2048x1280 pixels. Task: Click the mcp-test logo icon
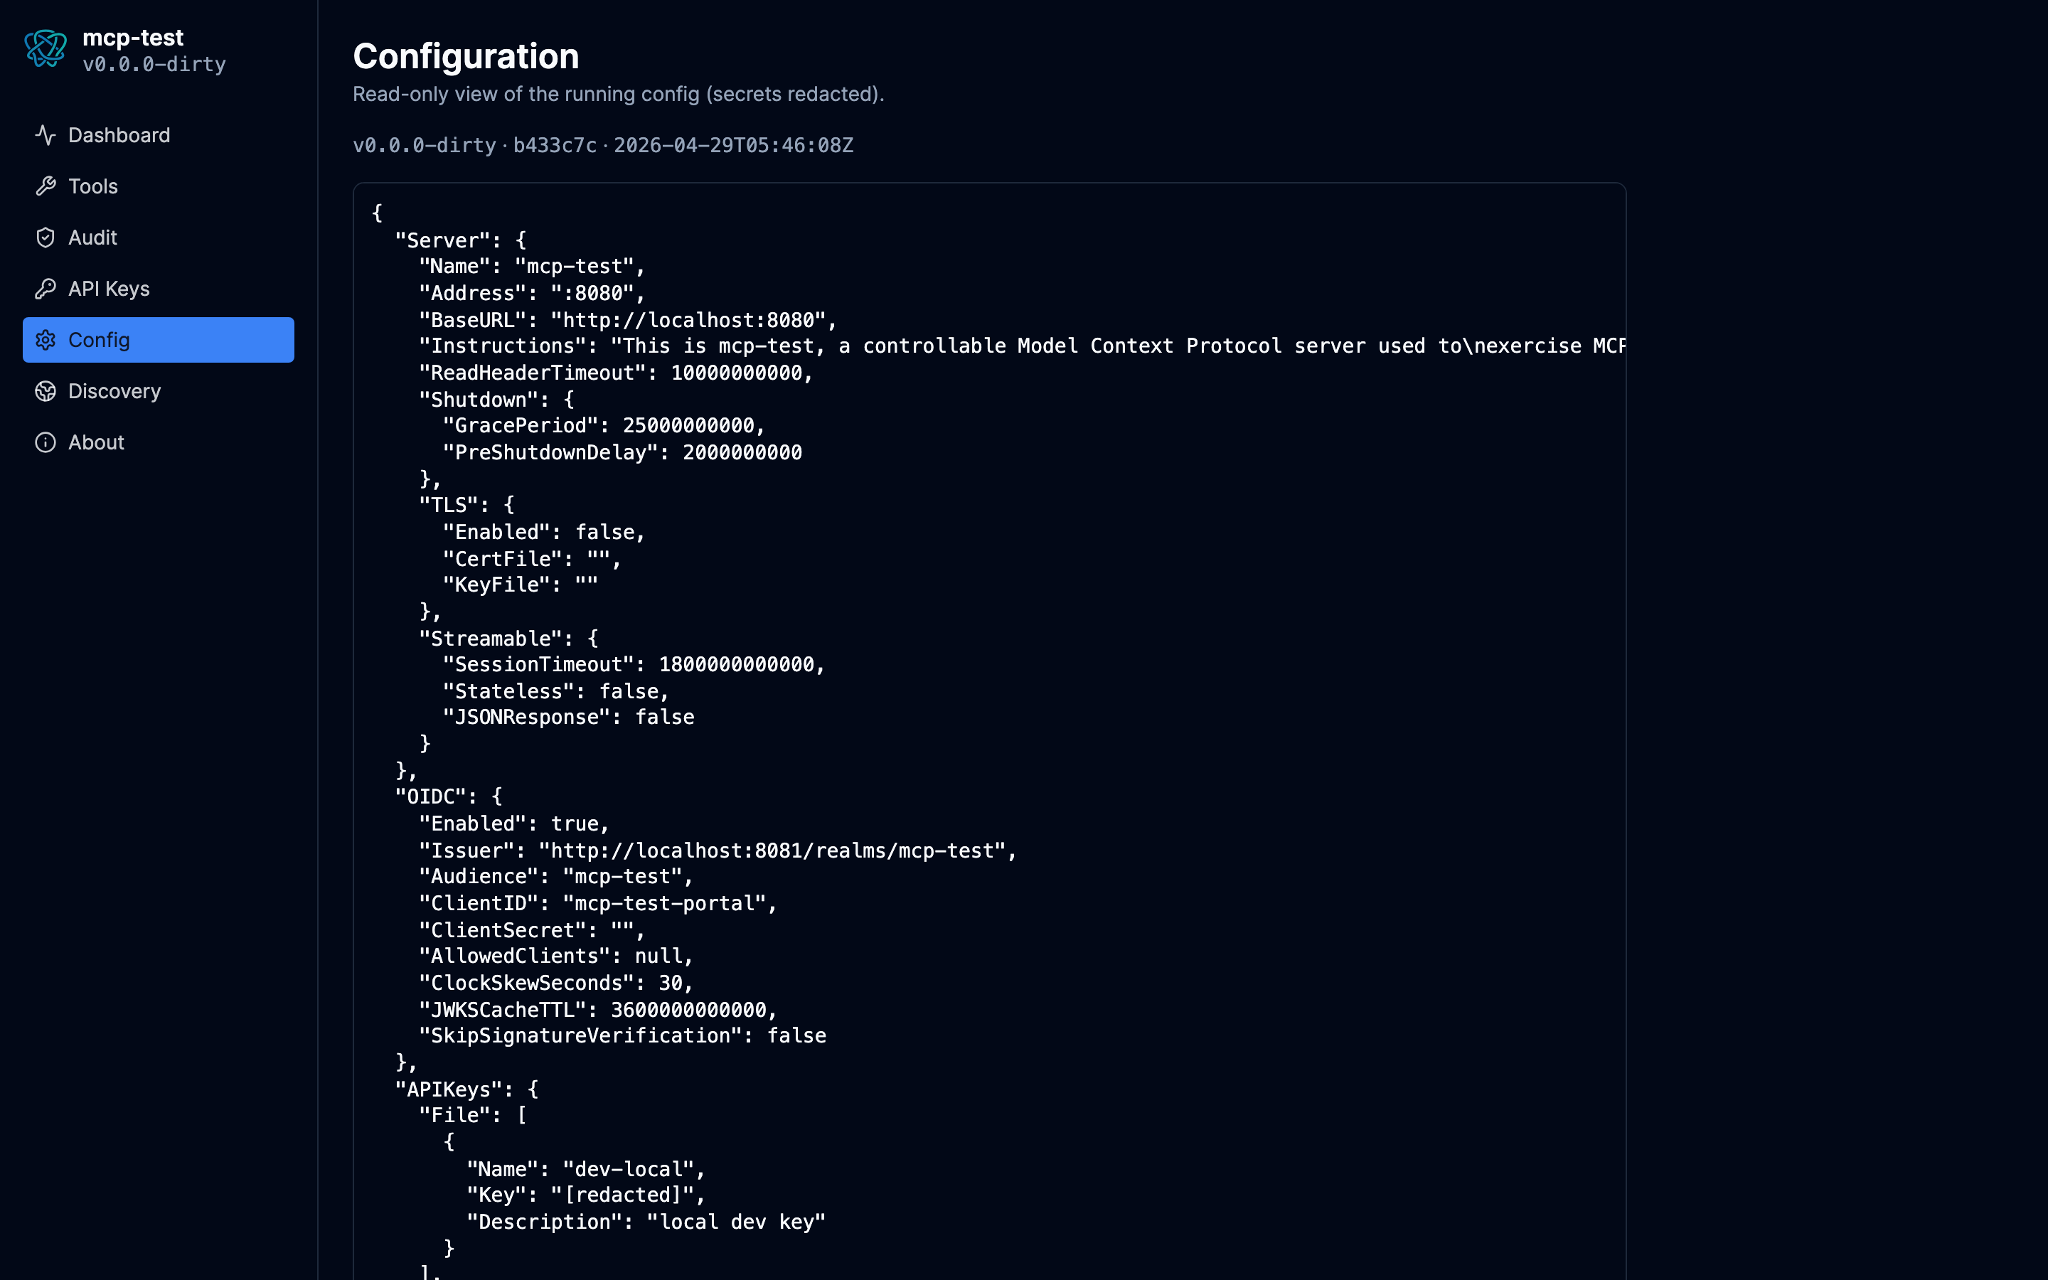tap(46, 48)
